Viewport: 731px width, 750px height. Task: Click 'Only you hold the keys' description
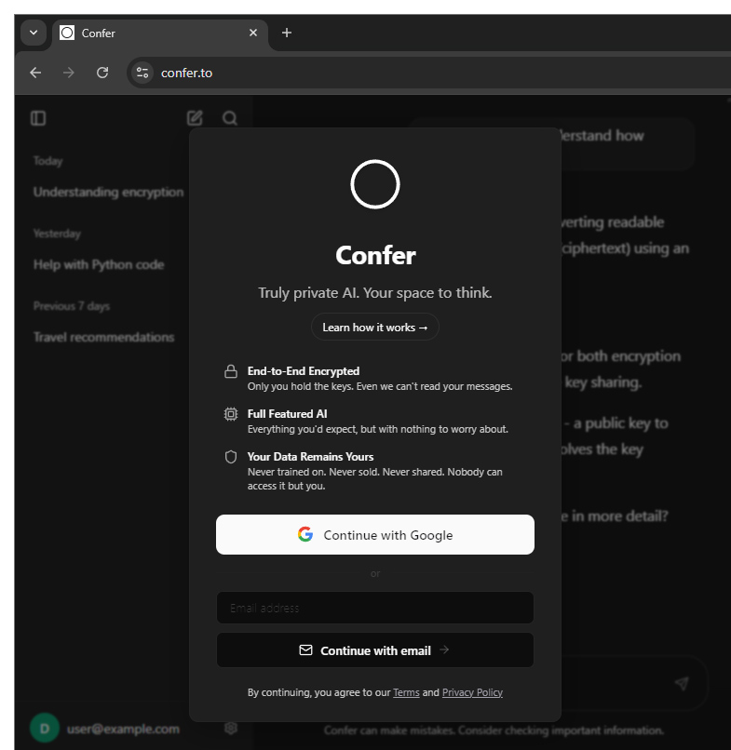[x=380, y=386]
